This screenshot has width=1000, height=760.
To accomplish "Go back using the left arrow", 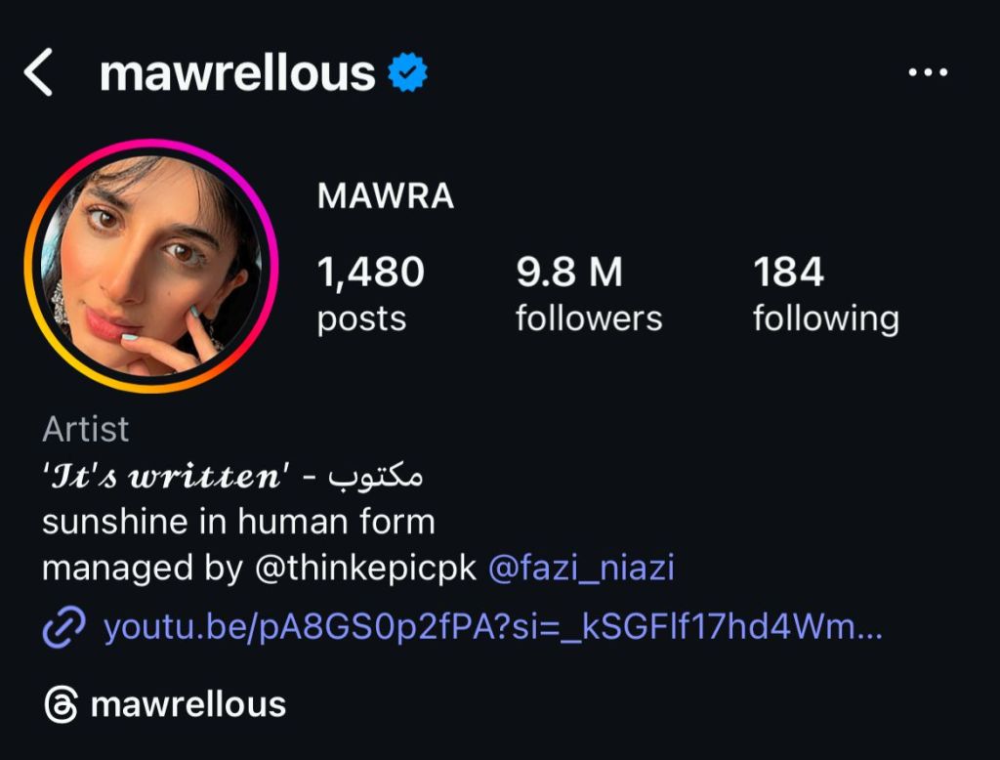I will tap(38, 73).
